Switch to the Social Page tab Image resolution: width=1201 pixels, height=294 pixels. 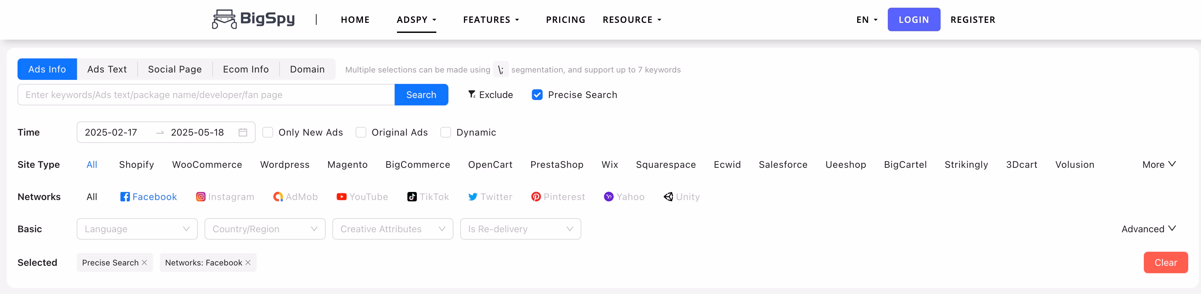point(175,69)
